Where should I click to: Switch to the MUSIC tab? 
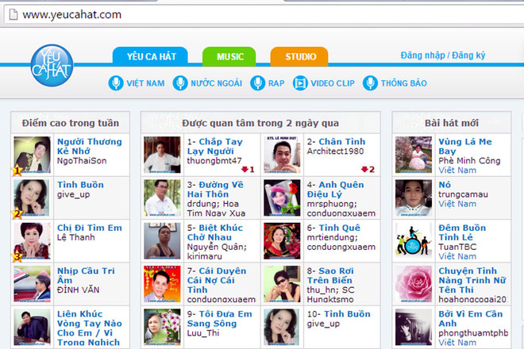229,56
